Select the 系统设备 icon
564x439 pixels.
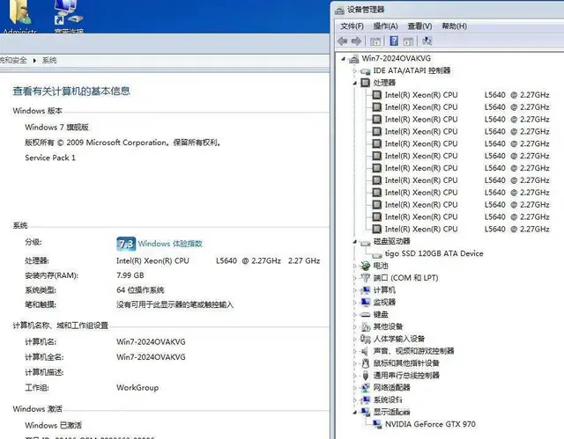coord(366,400)
